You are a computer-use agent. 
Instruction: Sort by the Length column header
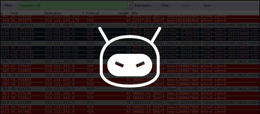[x=123, y=13]
